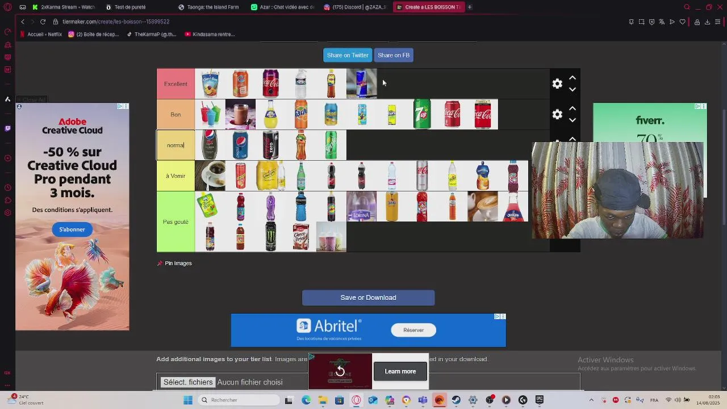Open settings gear for Excellent tier row
The height and width of the screenshot is (409, 727).
click(557, 84)
